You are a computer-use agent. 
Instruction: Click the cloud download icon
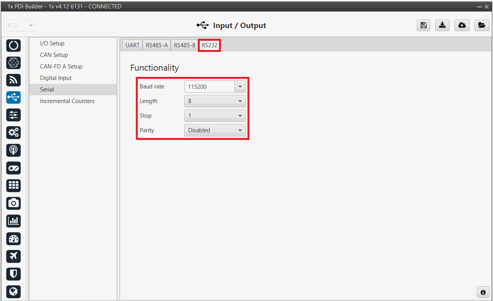point(462,25)
